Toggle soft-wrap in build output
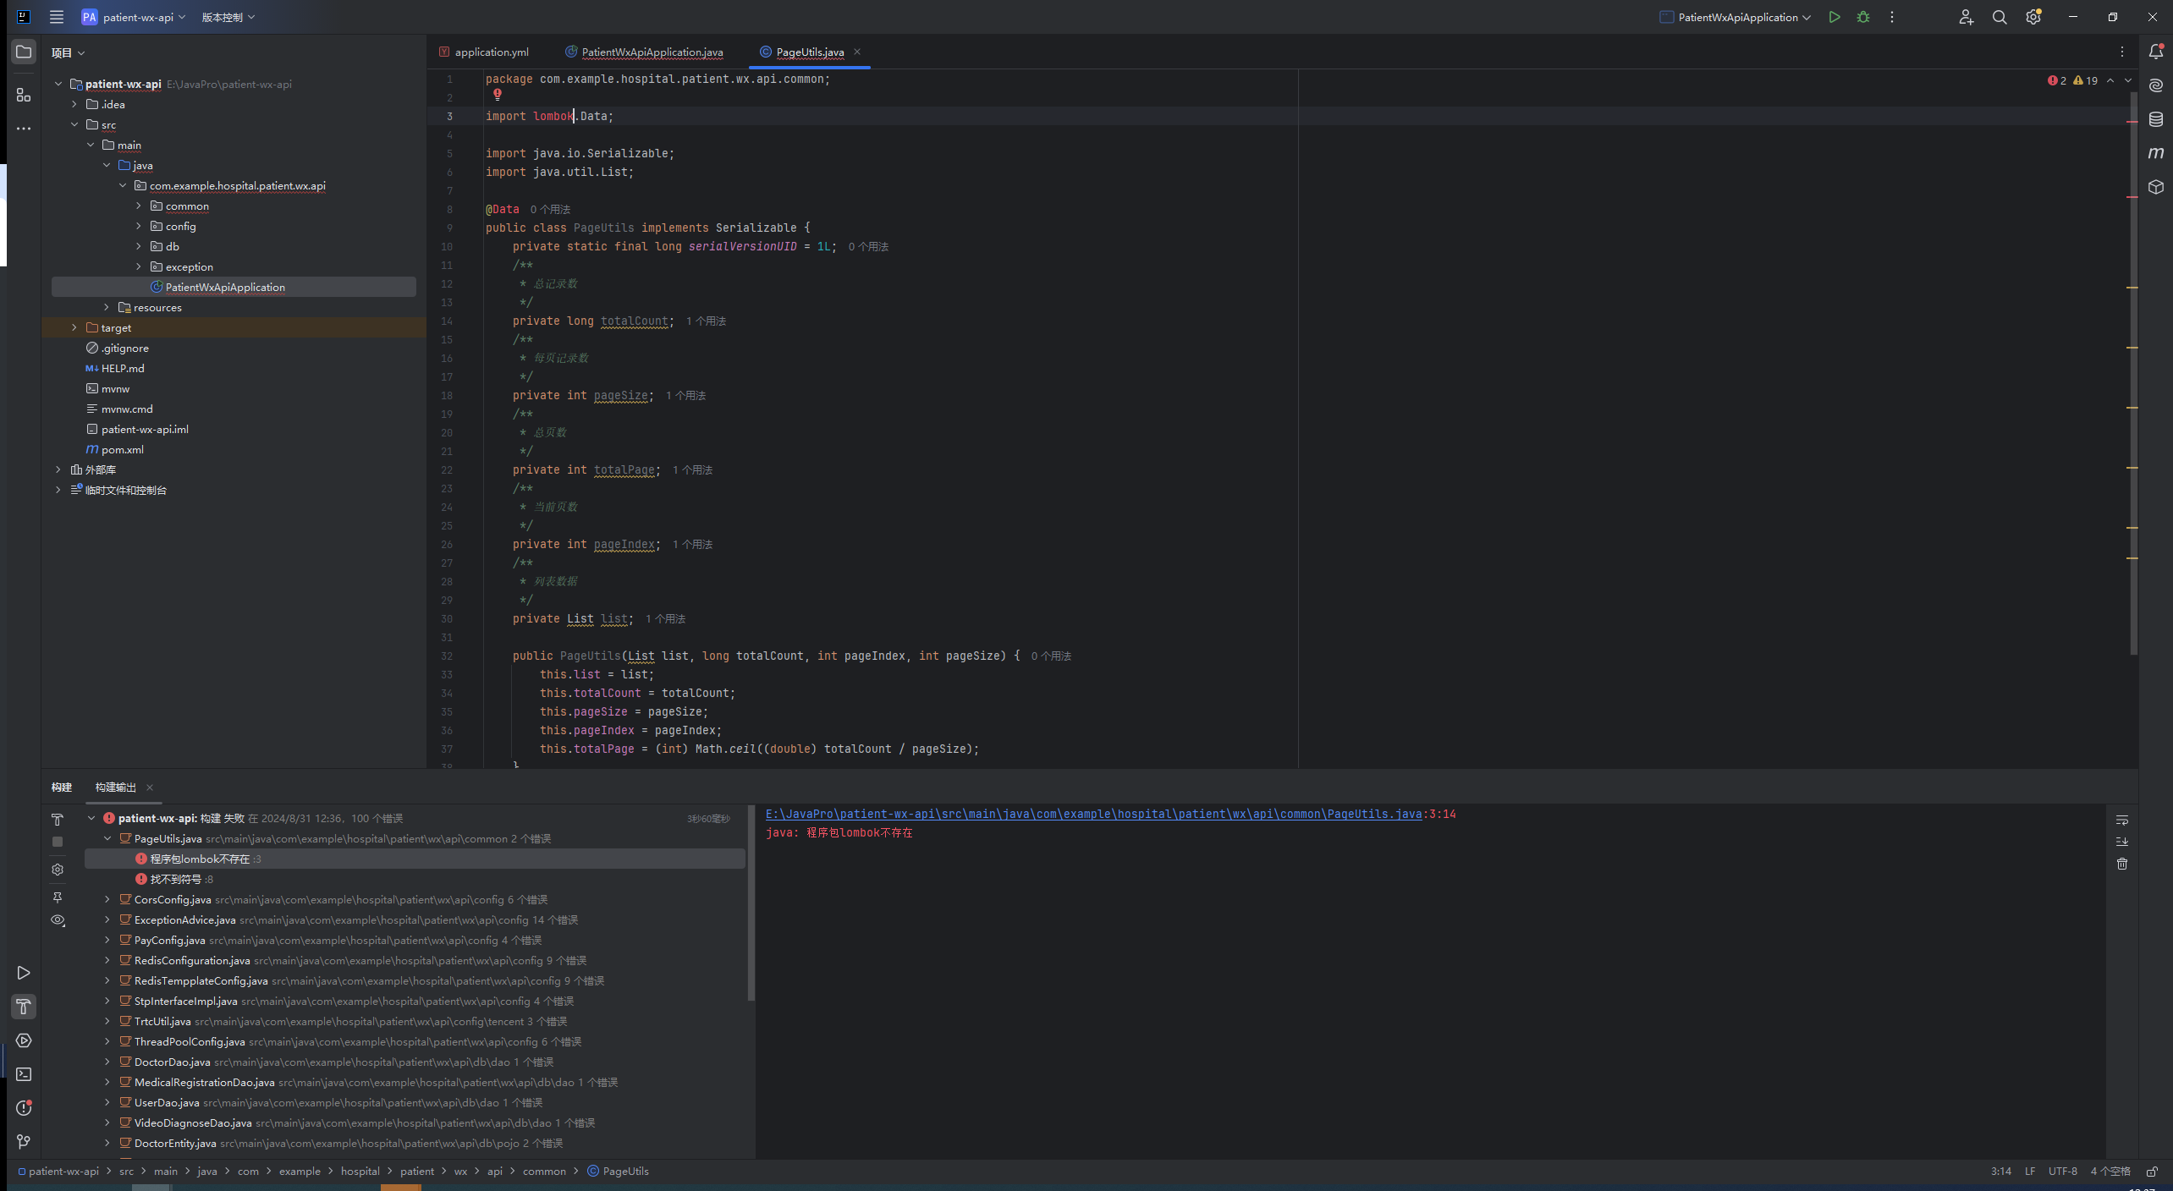This screenshot has width=2173, height=1191. pos(2122,820)
